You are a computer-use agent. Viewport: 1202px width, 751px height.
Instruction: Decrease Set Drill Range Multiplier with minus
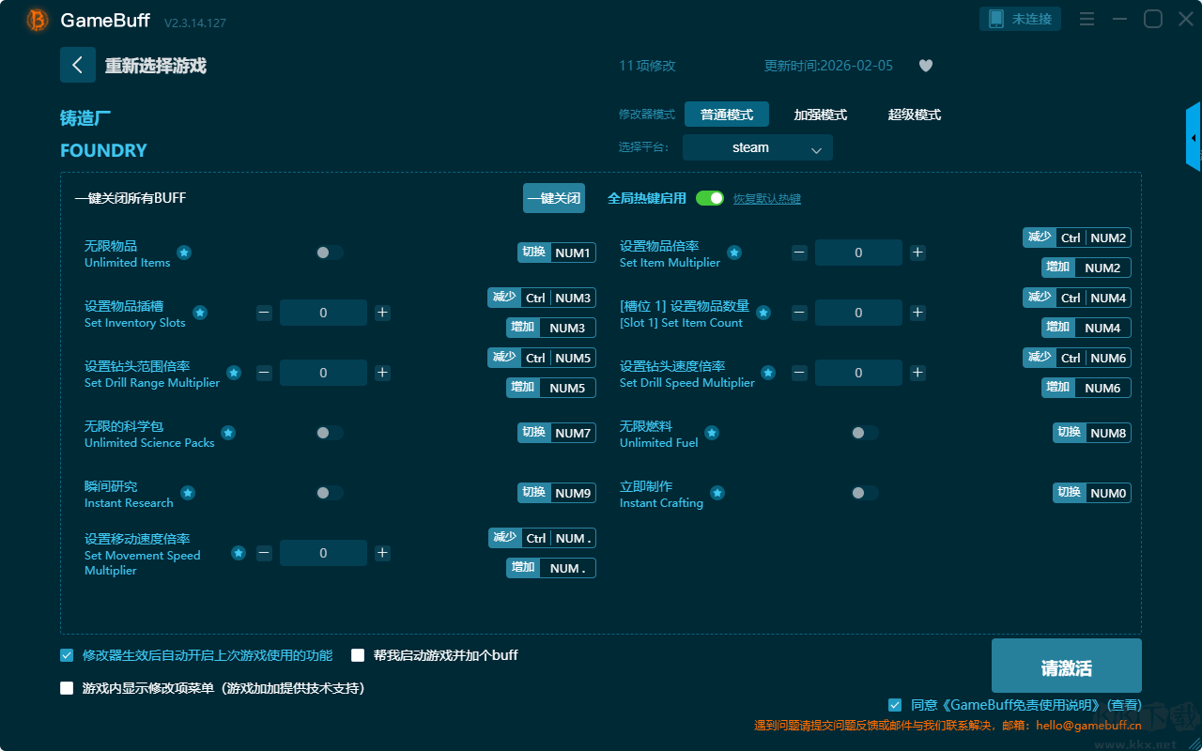[x=264, y=373]
